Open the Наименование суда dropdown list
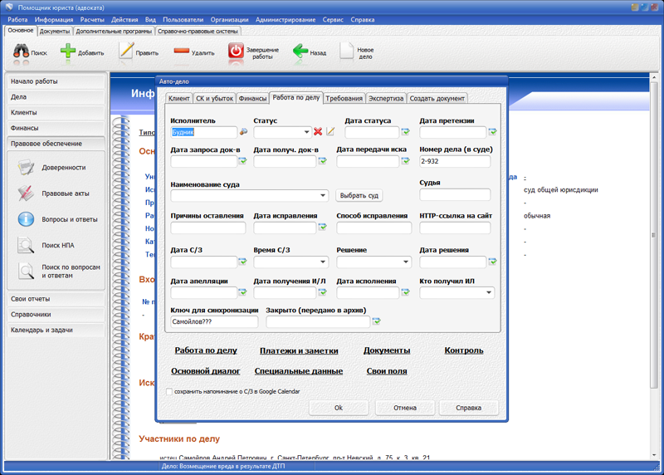 323,196
